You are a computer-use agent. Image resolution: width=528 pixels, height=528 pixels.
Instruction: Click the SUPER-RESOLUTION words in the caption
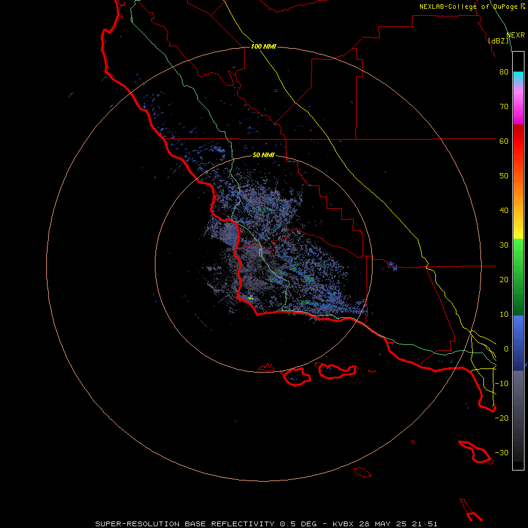click(x=138, y=524)
